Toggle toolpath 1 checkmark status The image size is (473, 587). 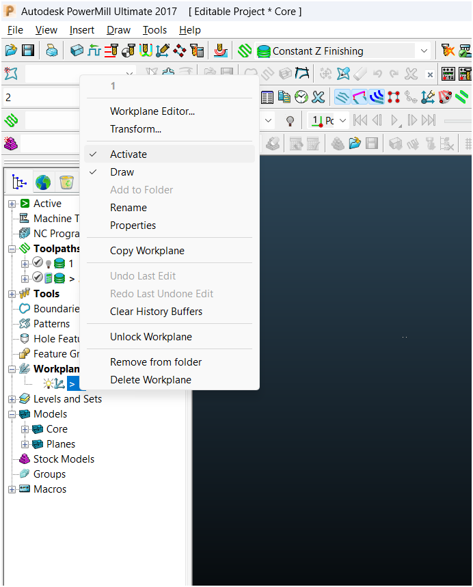(38, 263)
